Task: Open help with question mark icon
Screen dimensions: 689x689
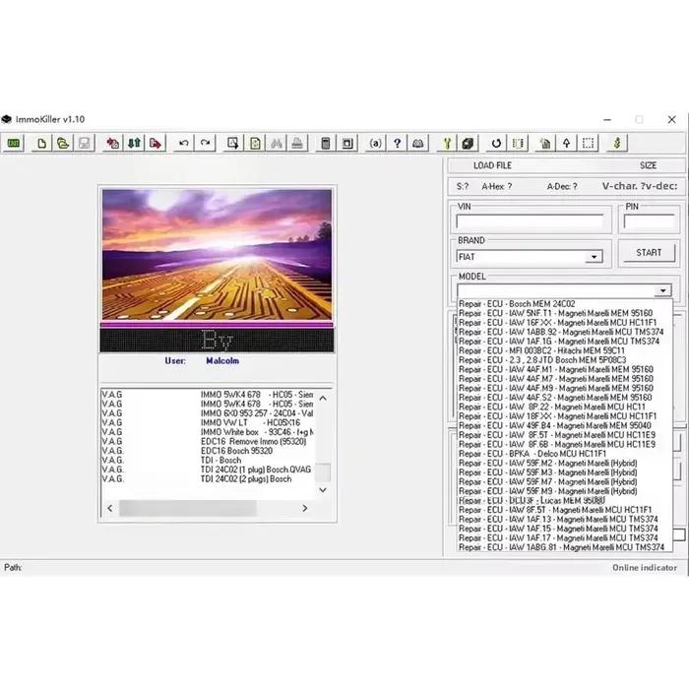Action: pos(397,144)
